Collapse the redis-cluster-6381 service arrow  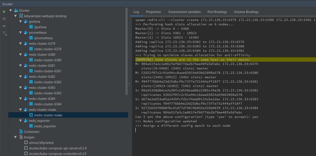pos(20,65)
